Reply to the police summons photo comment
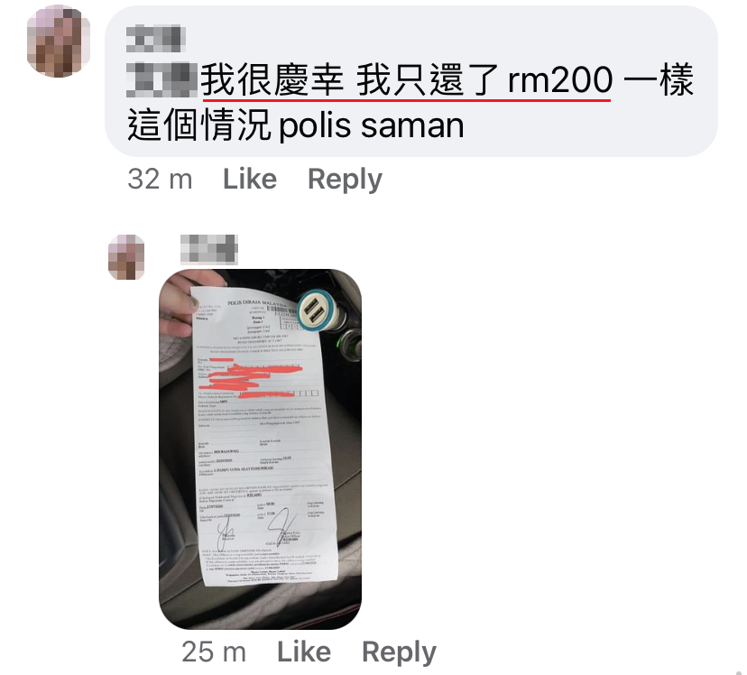 coord(400,652)
